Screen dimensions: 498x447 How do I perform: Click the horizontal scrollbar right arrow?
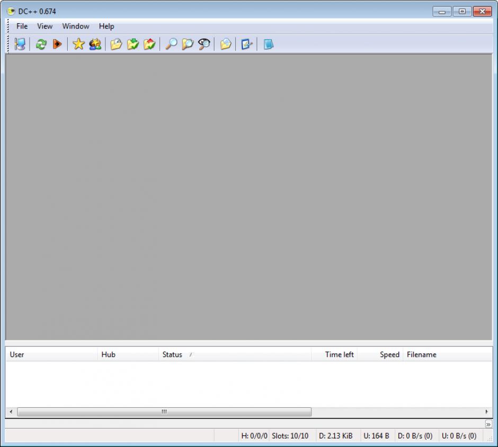[486, 412]
